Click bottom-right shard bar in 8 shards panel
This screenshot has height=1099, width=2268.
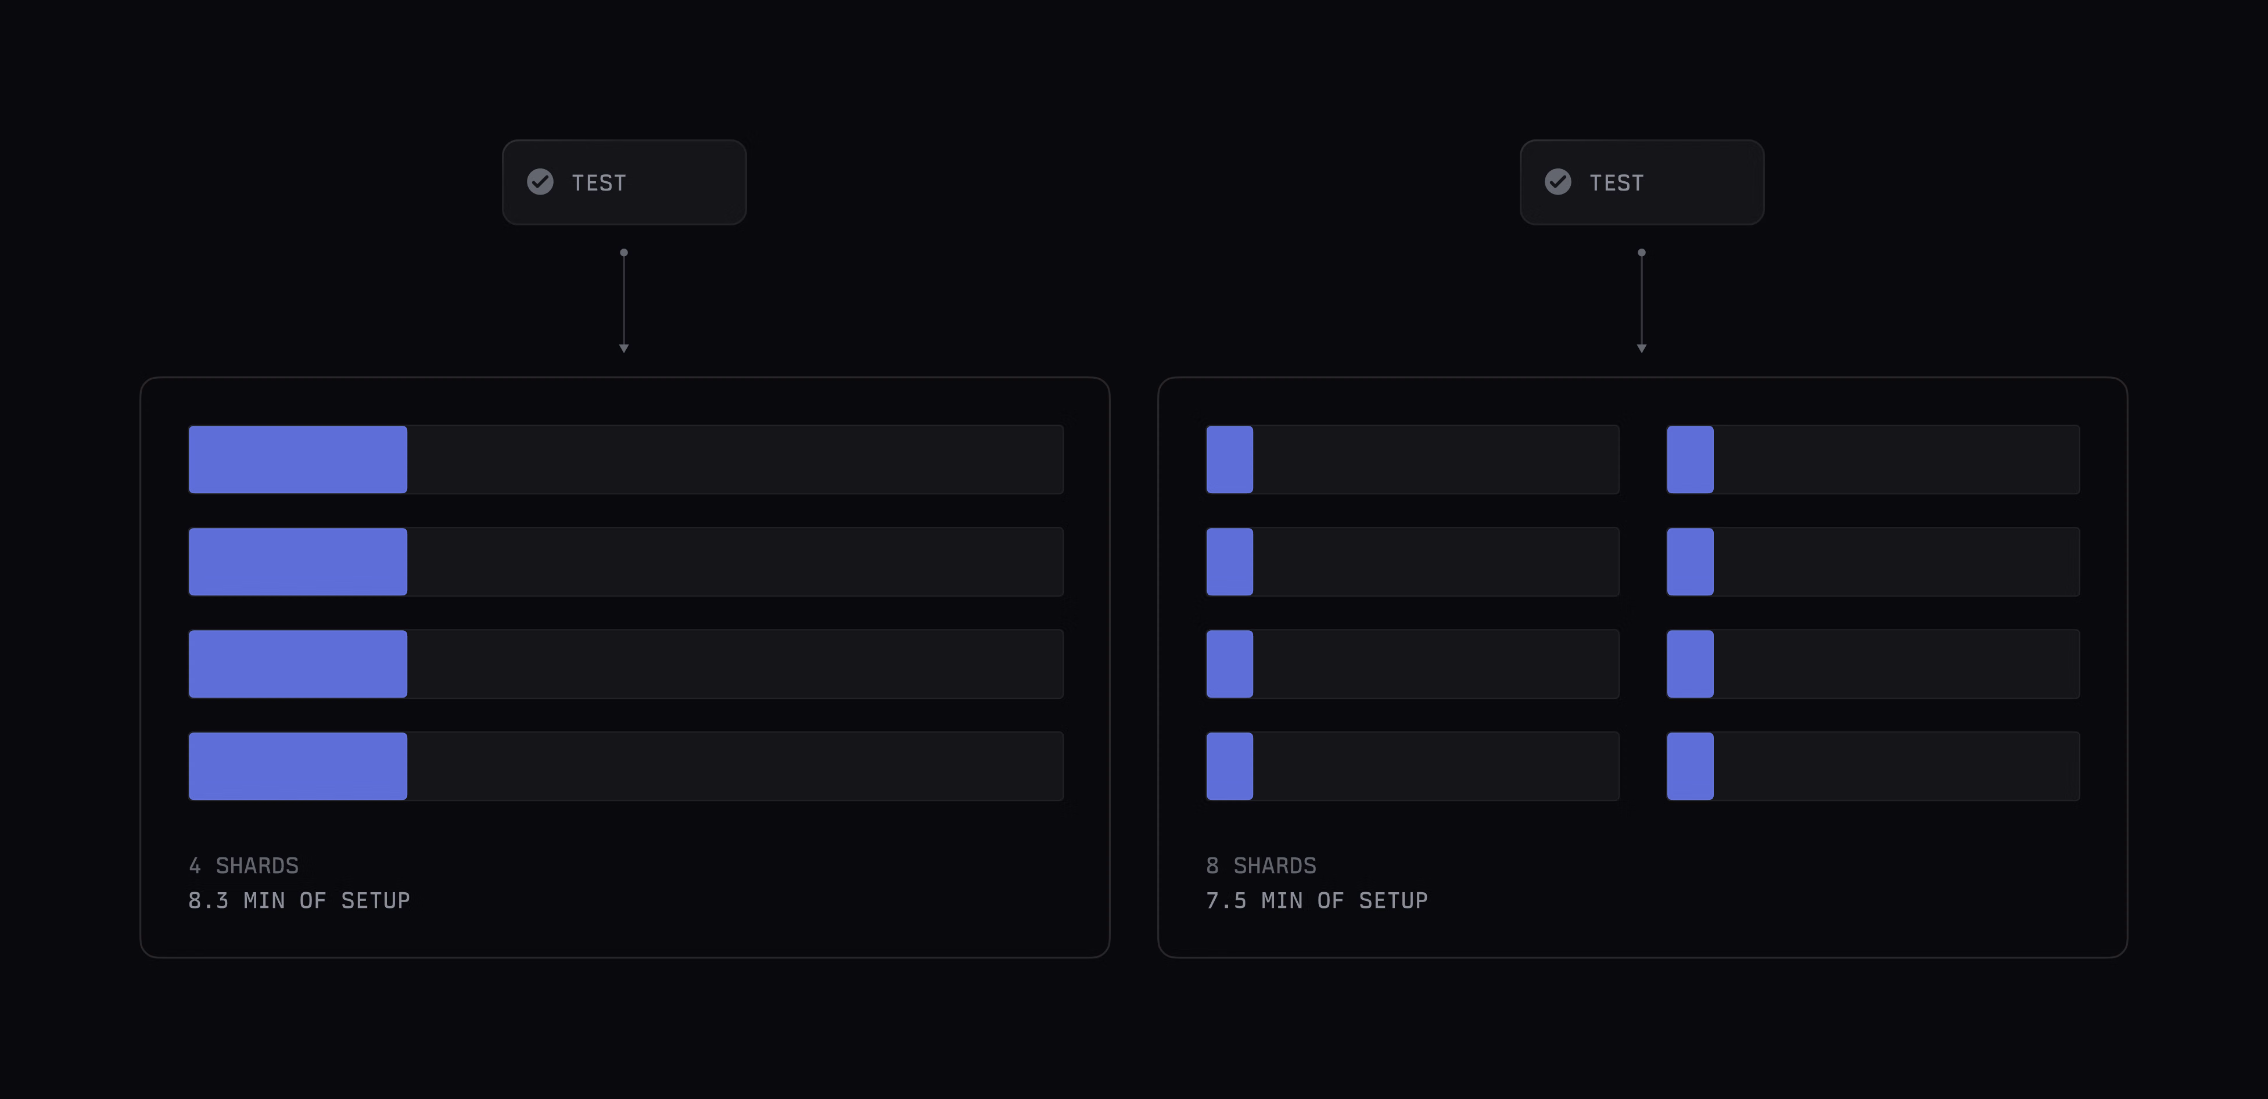(1873, 766)
